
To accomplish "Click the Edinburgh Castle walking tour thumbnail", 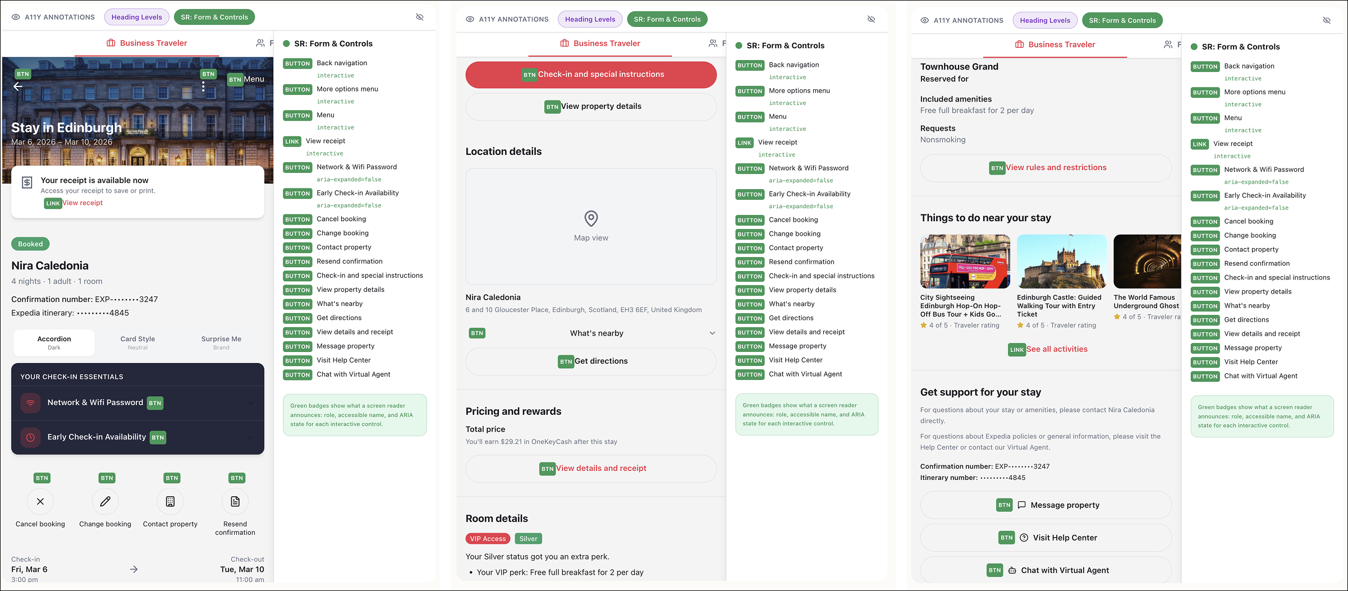I will [1061, 261].
